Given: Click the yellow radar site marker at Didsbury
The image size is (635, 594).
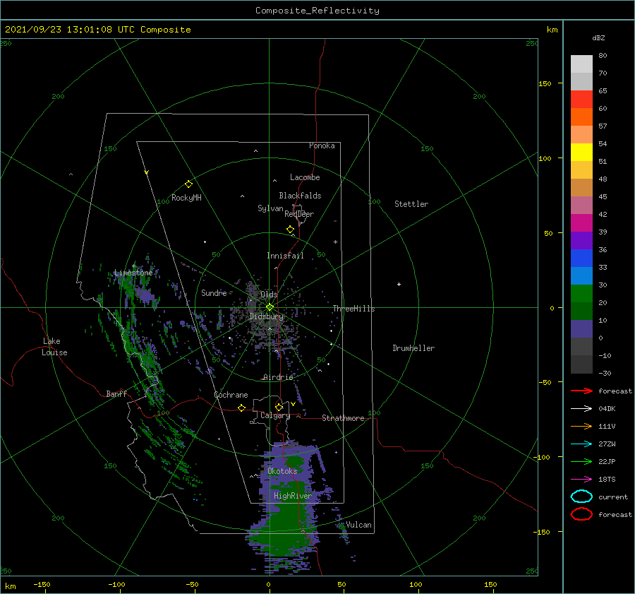Looking at the screenshot, I should pos(270,307).
